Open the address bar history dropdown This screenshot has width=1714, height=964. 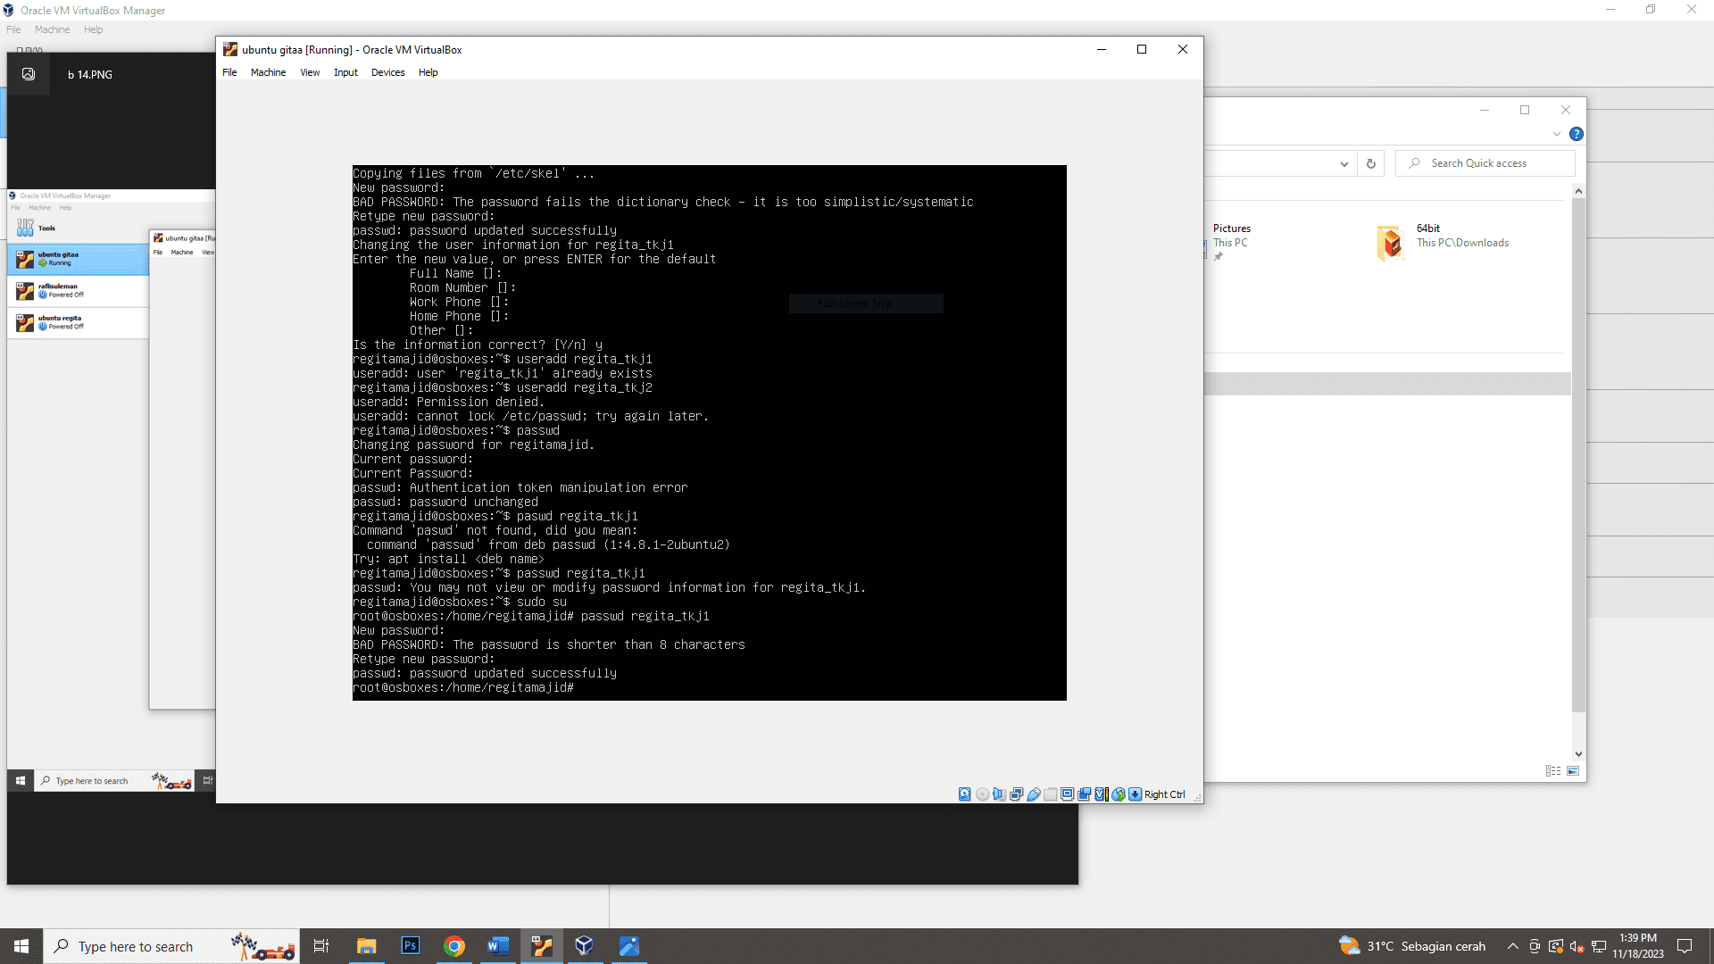point(1344,163)
